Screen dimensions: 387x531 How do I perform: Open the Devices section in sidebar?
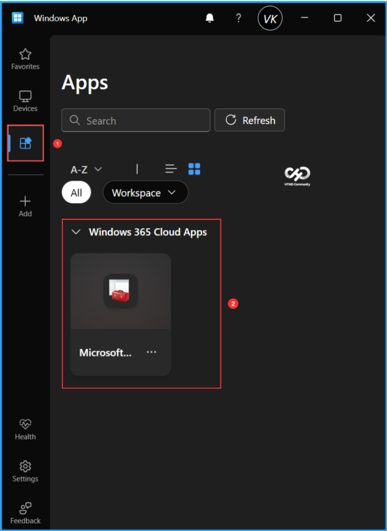(25, 101)
